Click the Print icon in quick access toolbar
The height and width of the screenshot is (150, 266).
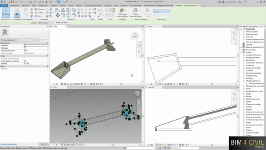[x=30, y=2]
